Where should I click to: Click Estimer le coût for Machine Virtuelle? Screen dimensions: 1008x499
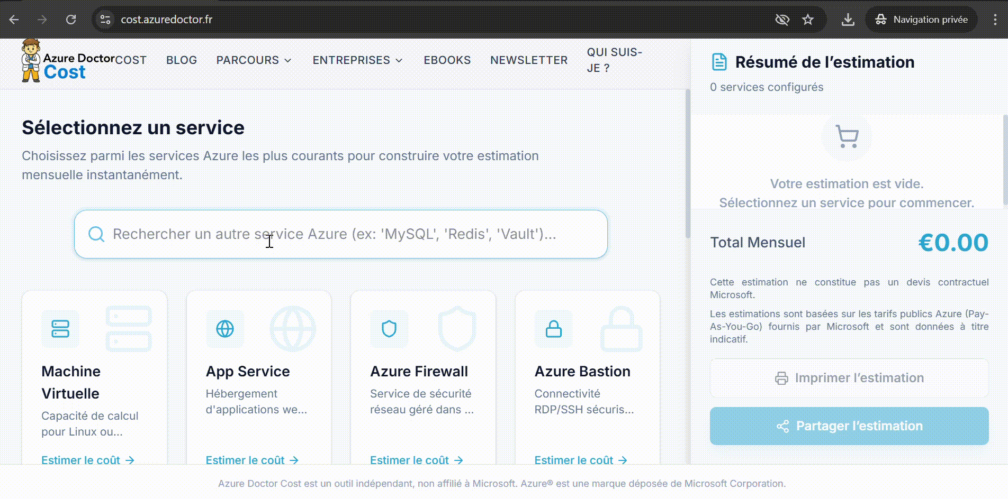tap(88, 460)
